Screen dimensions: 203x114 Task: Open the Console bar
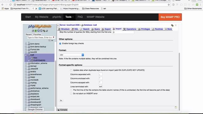coord(62,110)
